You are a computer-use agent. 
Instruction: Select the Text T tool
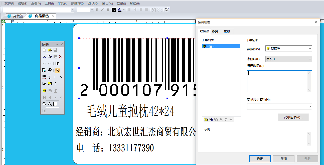pyautogui.click(x=50, y=77)
